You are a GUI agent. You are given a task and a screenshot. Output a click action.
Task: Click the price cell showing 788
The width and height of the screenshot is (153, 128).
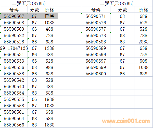click(143, 36)
